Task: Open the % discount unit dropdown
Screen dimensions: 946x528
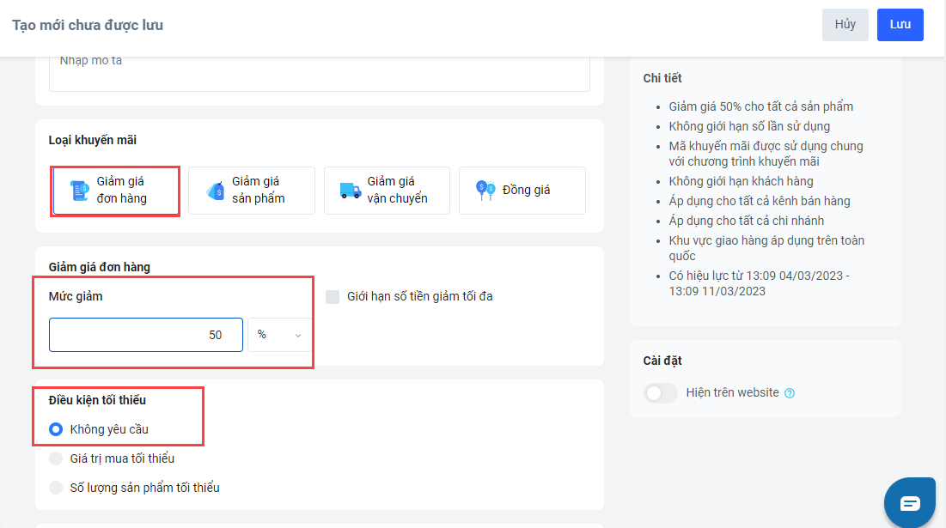Action: click(279, 335)
